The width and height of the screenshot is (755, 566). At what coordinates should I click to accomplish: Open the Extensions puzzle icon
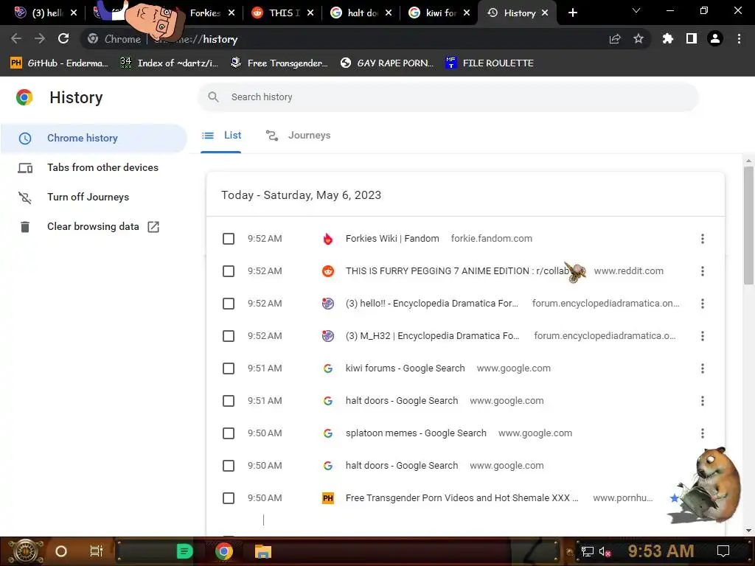668,38
